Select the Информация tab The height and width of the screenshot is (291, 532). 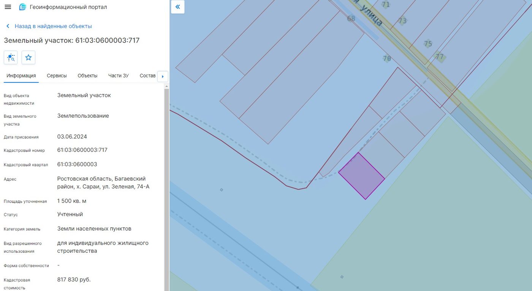coord(21,76)
